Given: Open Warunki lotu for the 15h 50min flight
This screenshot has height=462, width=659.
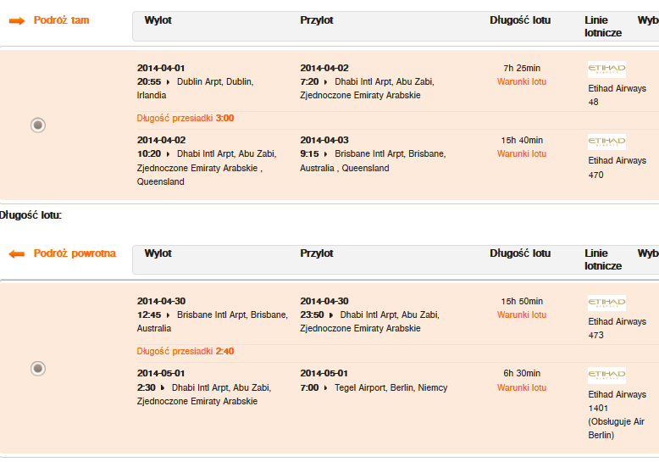Looking at the screenshot, I should pyautogui.click(x=522, y=314).
